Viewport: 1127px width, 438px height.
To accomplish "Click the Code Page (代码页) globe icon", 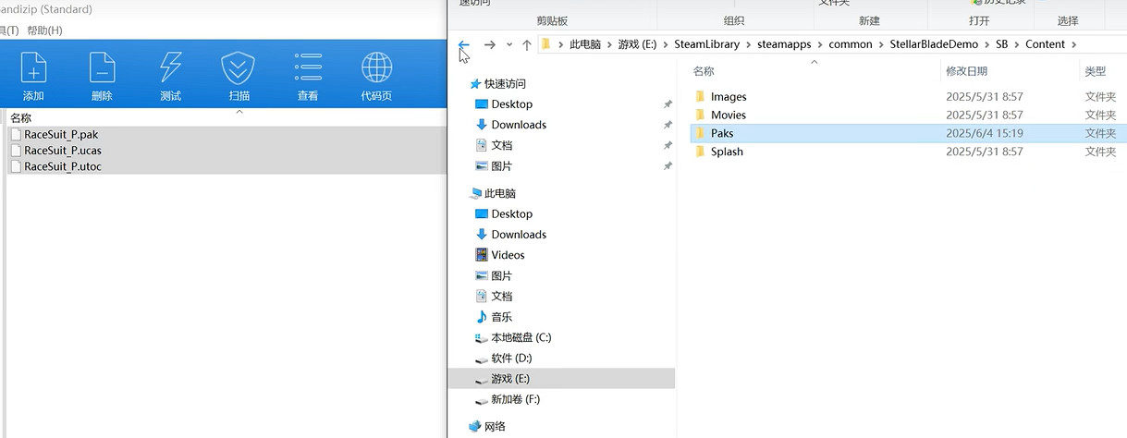I will coord(376,68).
